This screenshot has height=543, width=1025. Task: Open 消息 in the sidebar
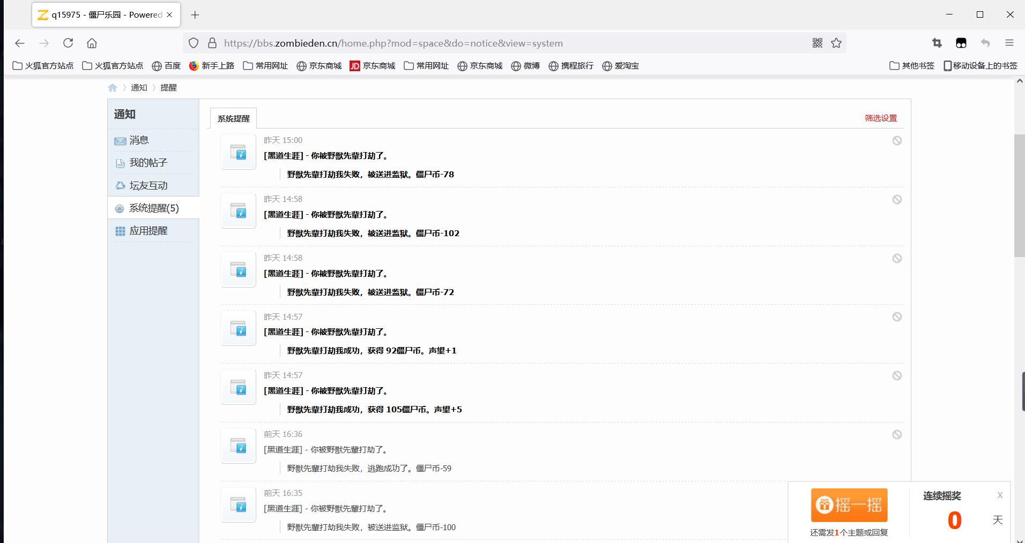[x=139, y=140]
